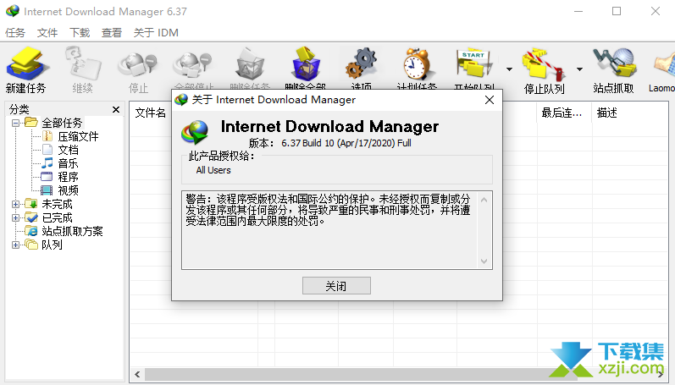Screen dimensions: 675x385
Task: Select 全部任务 folder in category tree
Action: tap(62, 123)
